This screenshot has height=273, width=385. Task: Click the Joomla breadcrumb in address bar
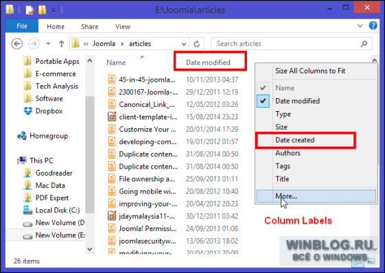click(104, 44)
